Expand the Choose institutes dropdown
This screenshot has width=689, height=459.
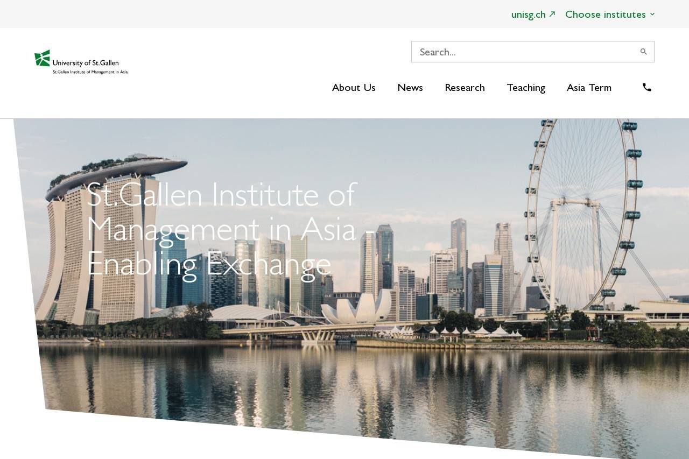click(610, 14)
